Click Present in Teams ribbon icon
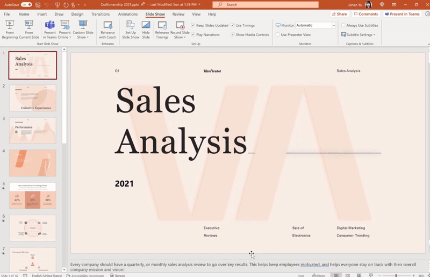Viewport: 430px width, 277px height. click(x=49, y=29)
